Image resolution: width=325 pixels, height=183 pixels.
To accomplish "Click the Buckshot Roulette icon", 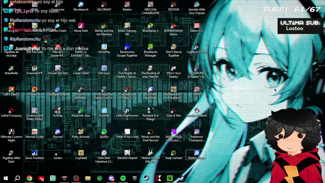I will (x=81, y=93).
